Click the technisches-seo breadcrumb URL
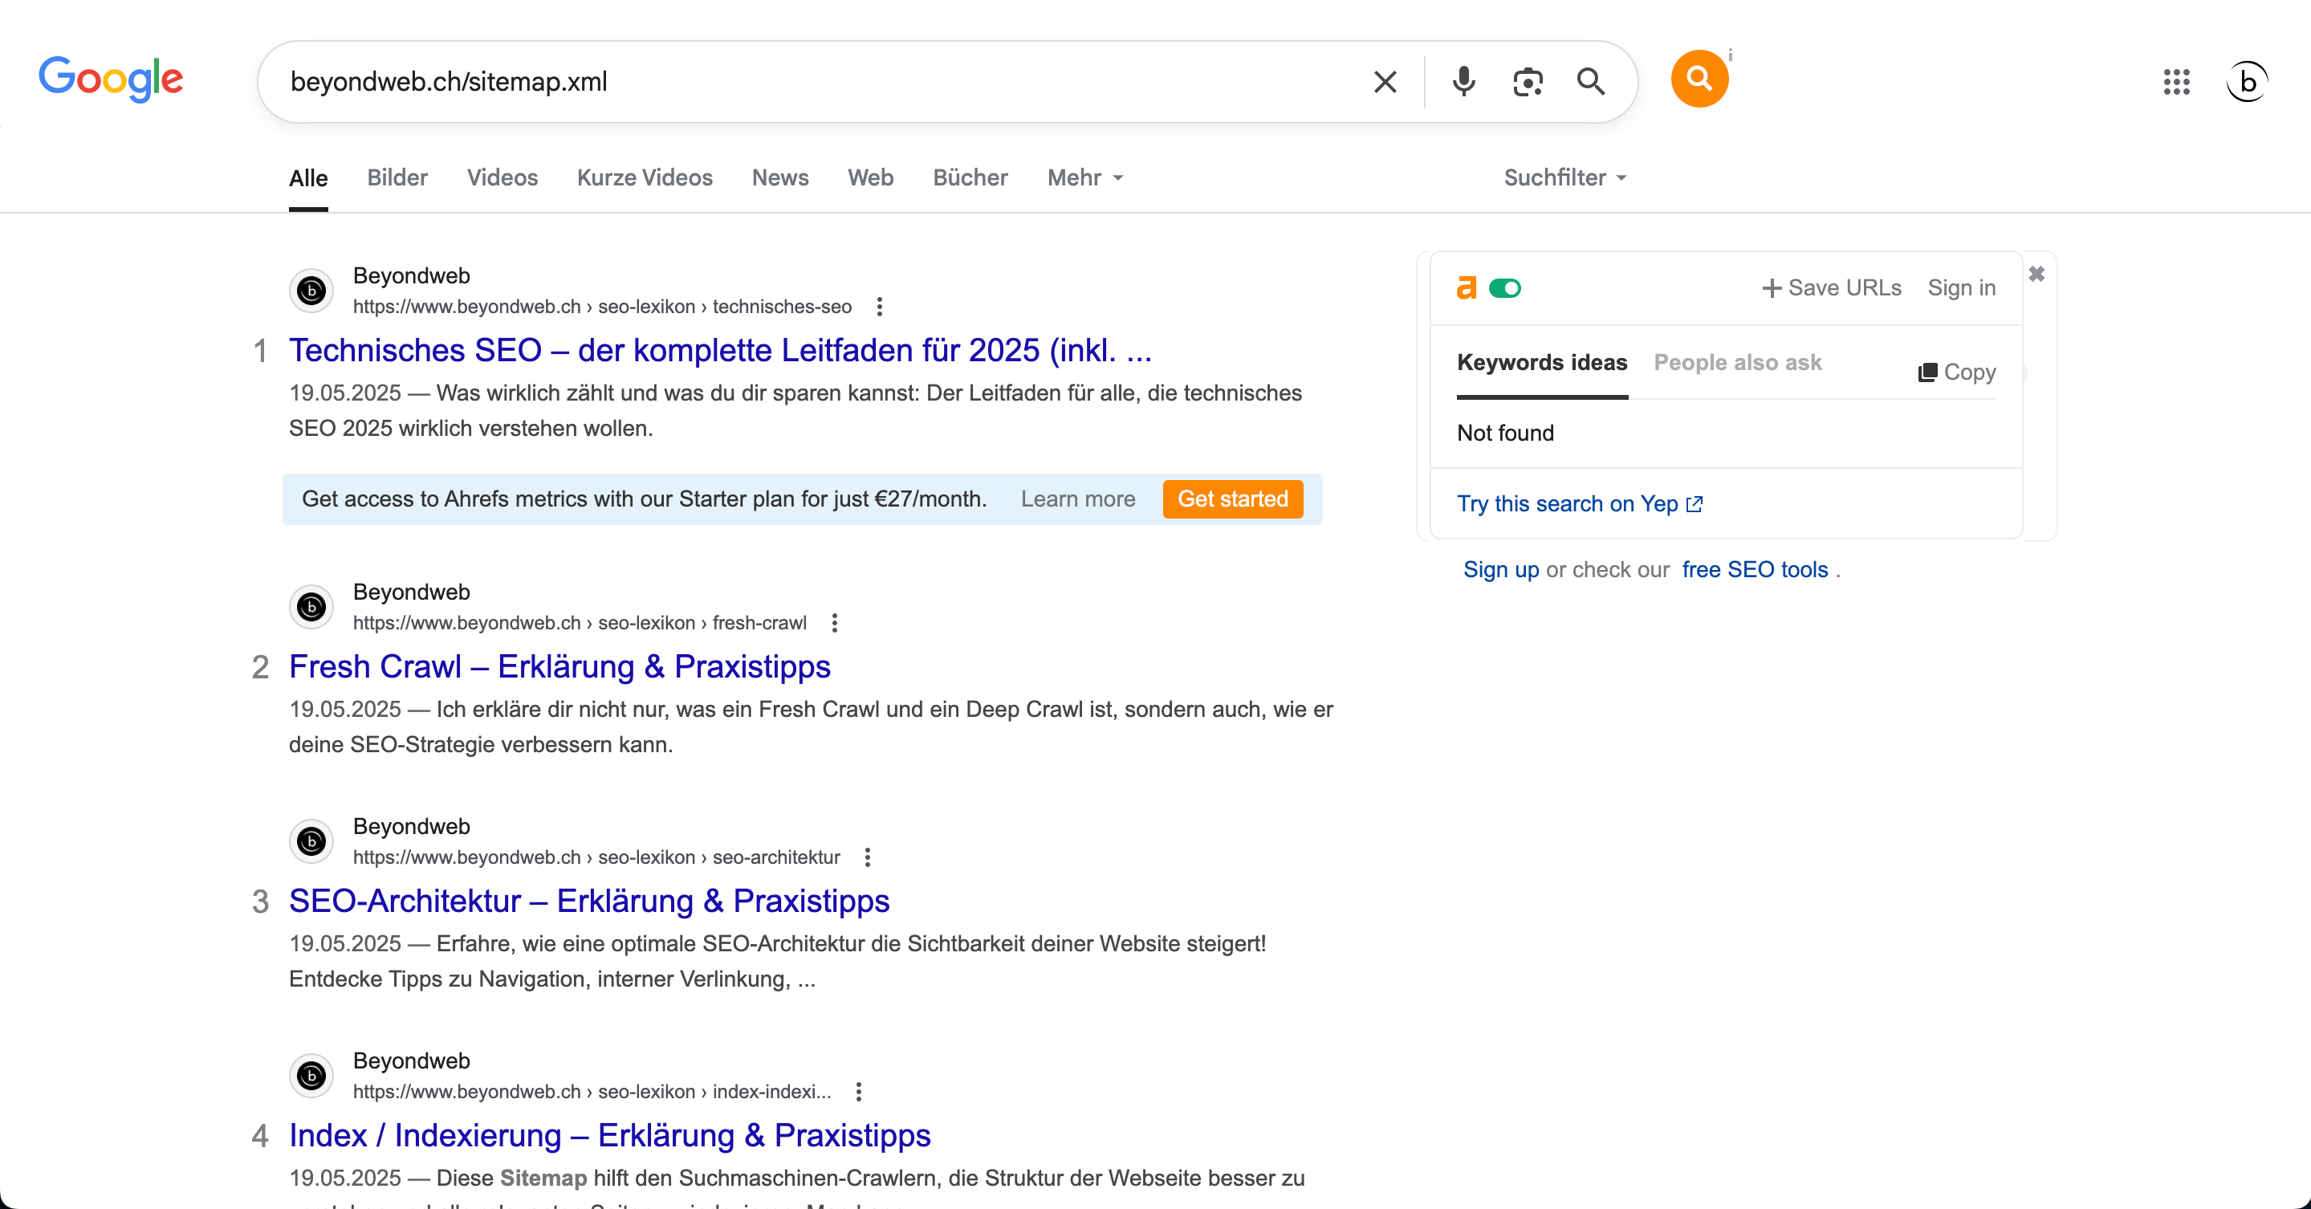This screenshot has width=2311, height=1209. coord(602,307)
